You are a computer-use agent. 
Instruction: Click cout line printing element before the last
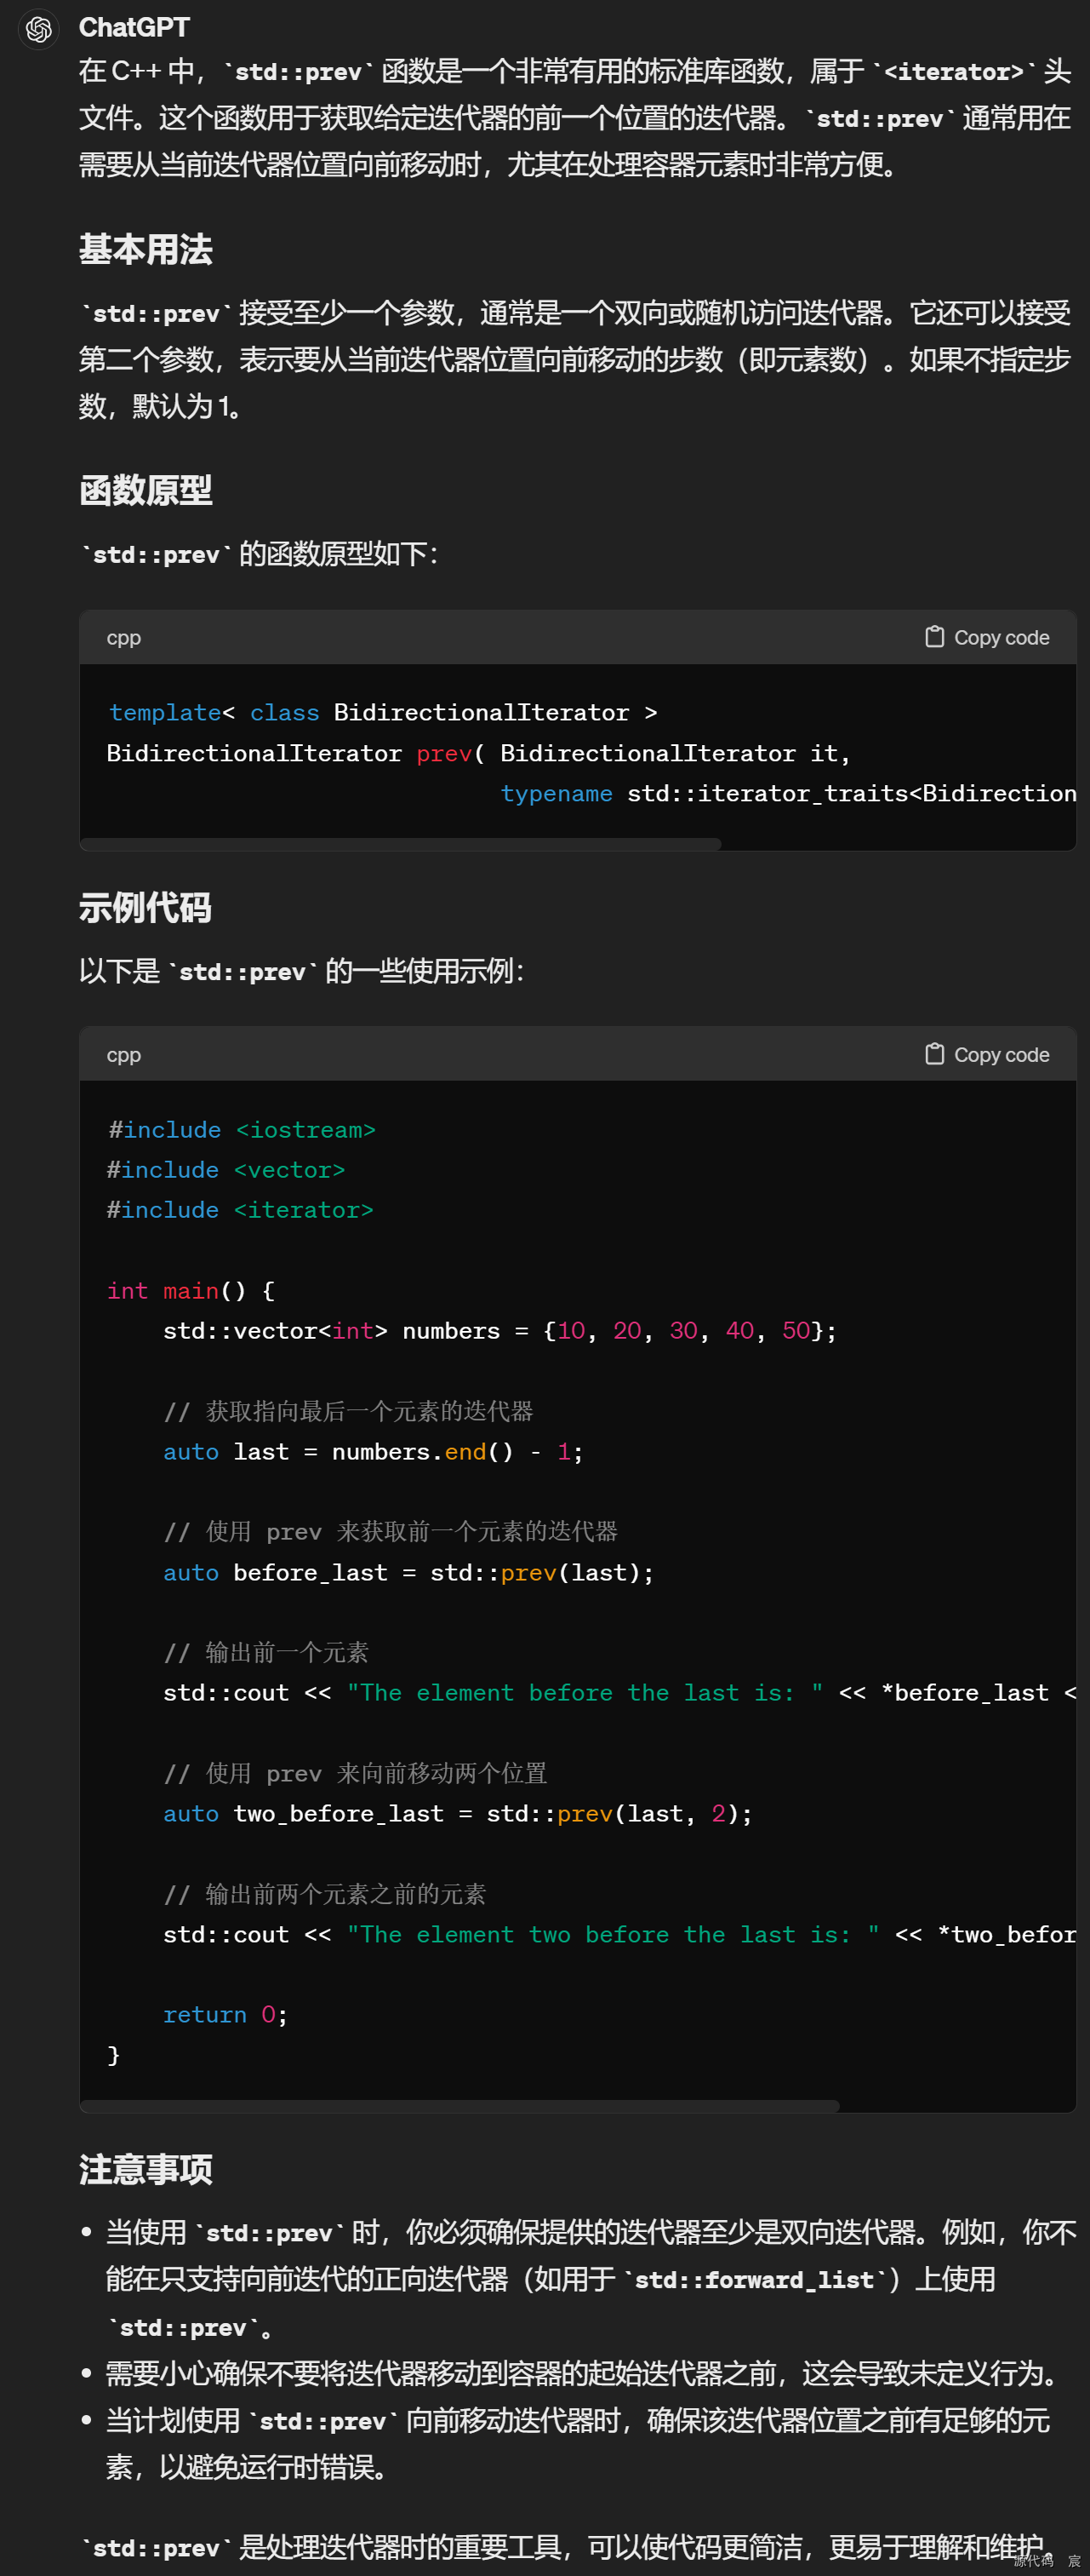pyautogui.click(x=619, y=1693)
